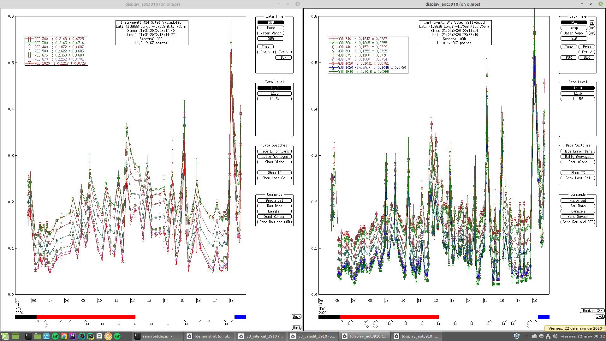Open the Linux Mint menu
This screenshot has width=606, height=341.
point(5,336)
